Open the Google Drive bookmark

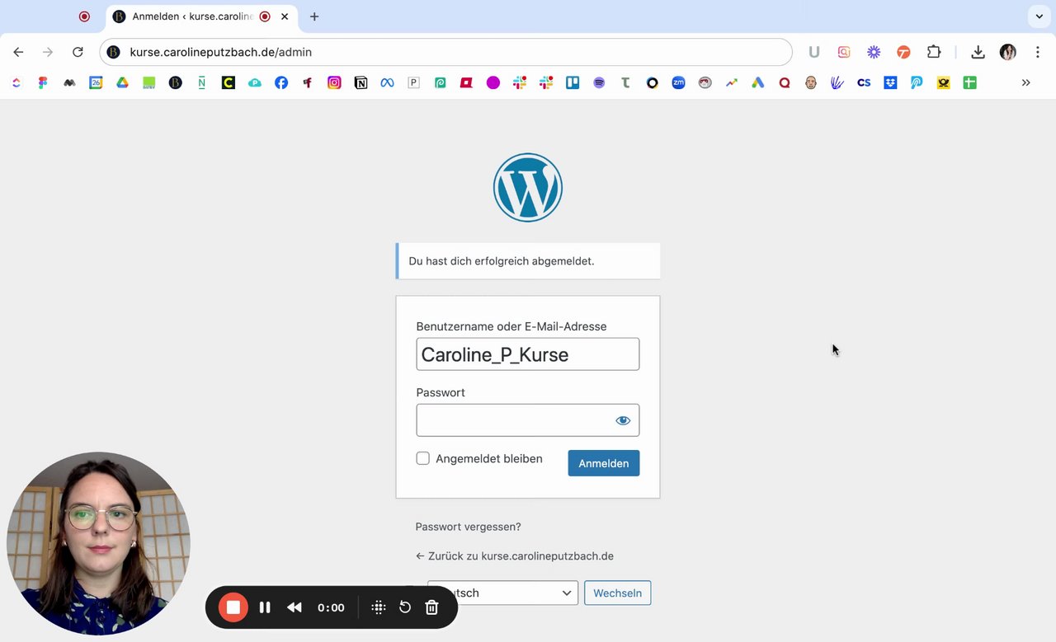122,82
